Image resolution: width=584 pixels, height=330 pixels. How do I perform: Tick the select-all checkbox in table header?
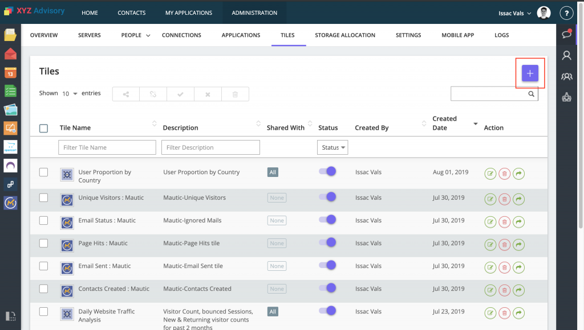pyautogui.click(x=43, y=128)
